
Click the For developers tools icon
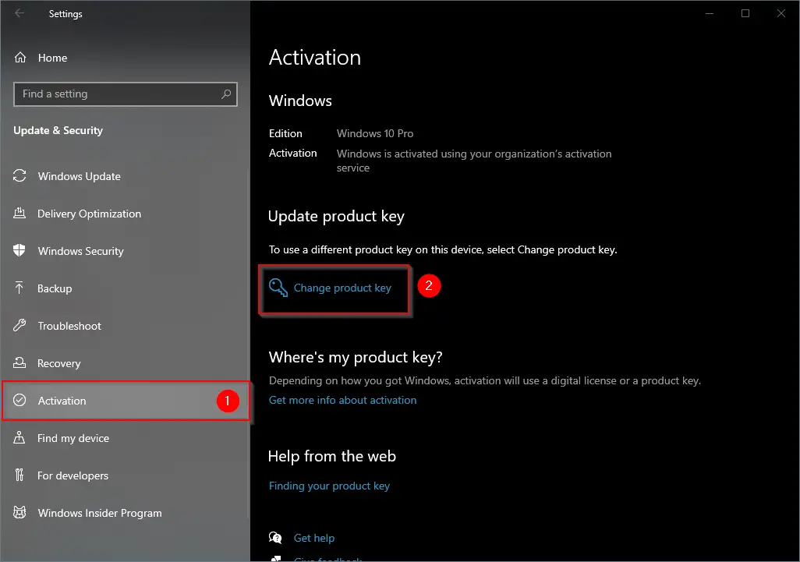coord(19,475)
